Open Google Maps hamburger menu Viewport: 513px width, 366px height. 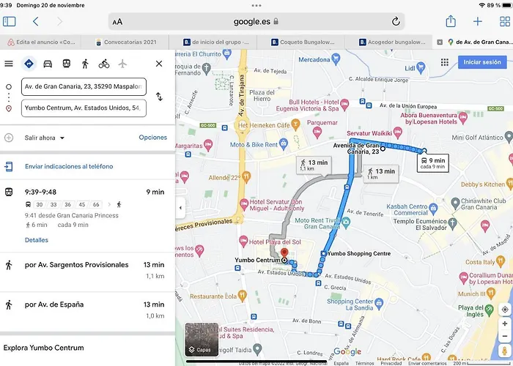9,64
